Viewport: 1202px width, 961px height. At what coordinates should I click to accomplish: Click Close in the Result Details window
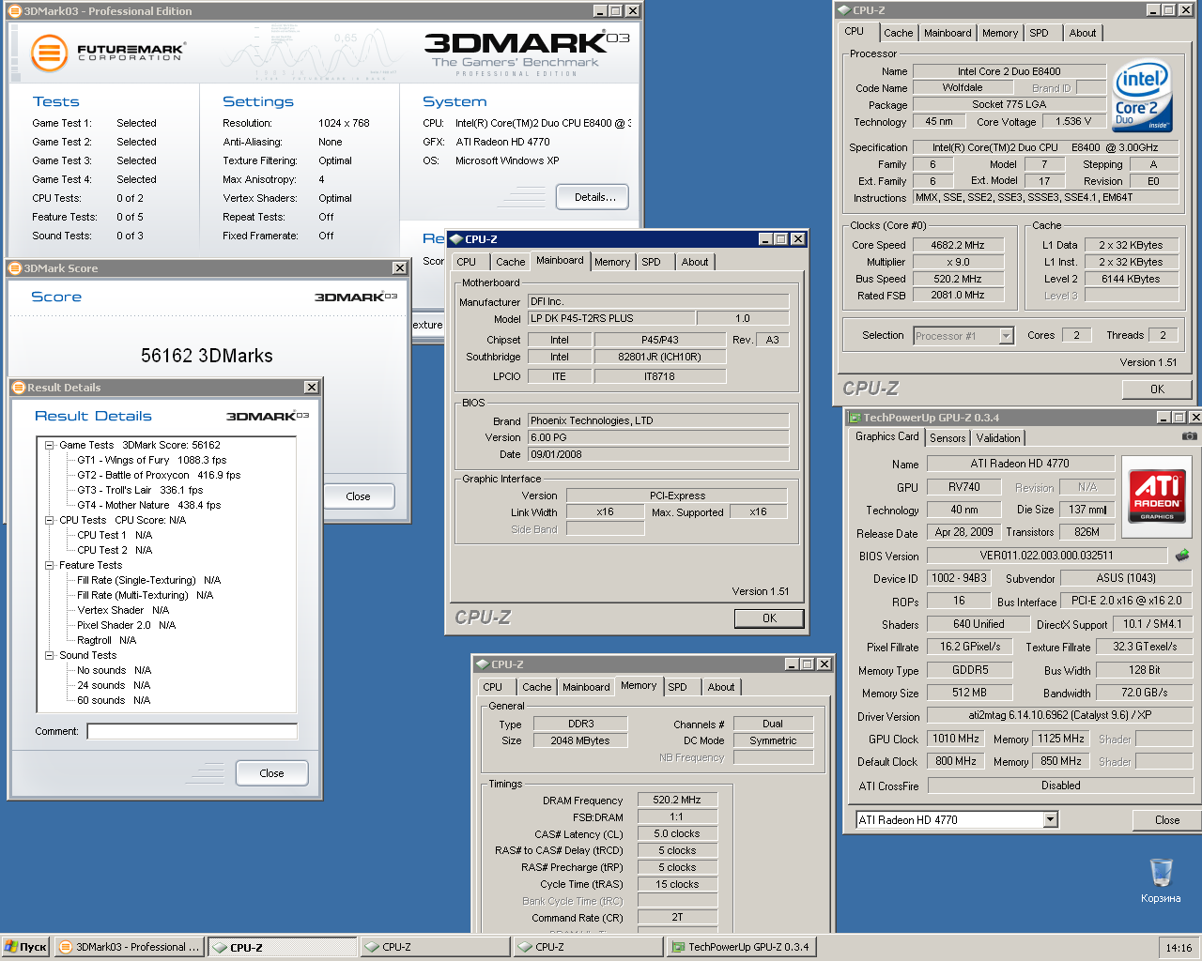point(271,773)
